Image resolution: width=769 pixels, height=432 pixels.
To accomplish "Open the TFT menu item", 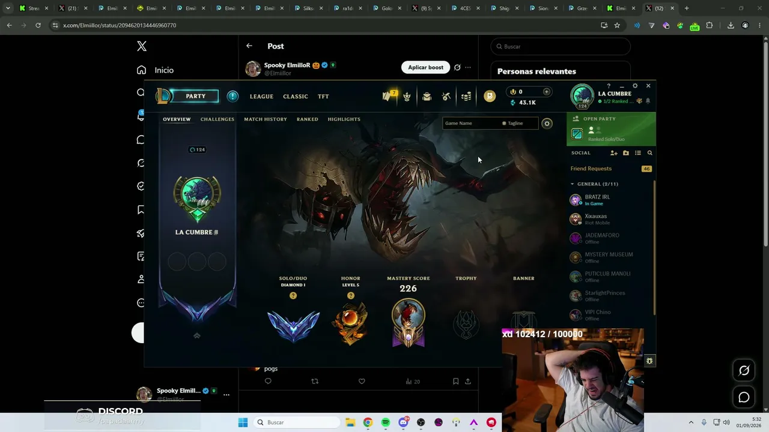I will 323,97.
